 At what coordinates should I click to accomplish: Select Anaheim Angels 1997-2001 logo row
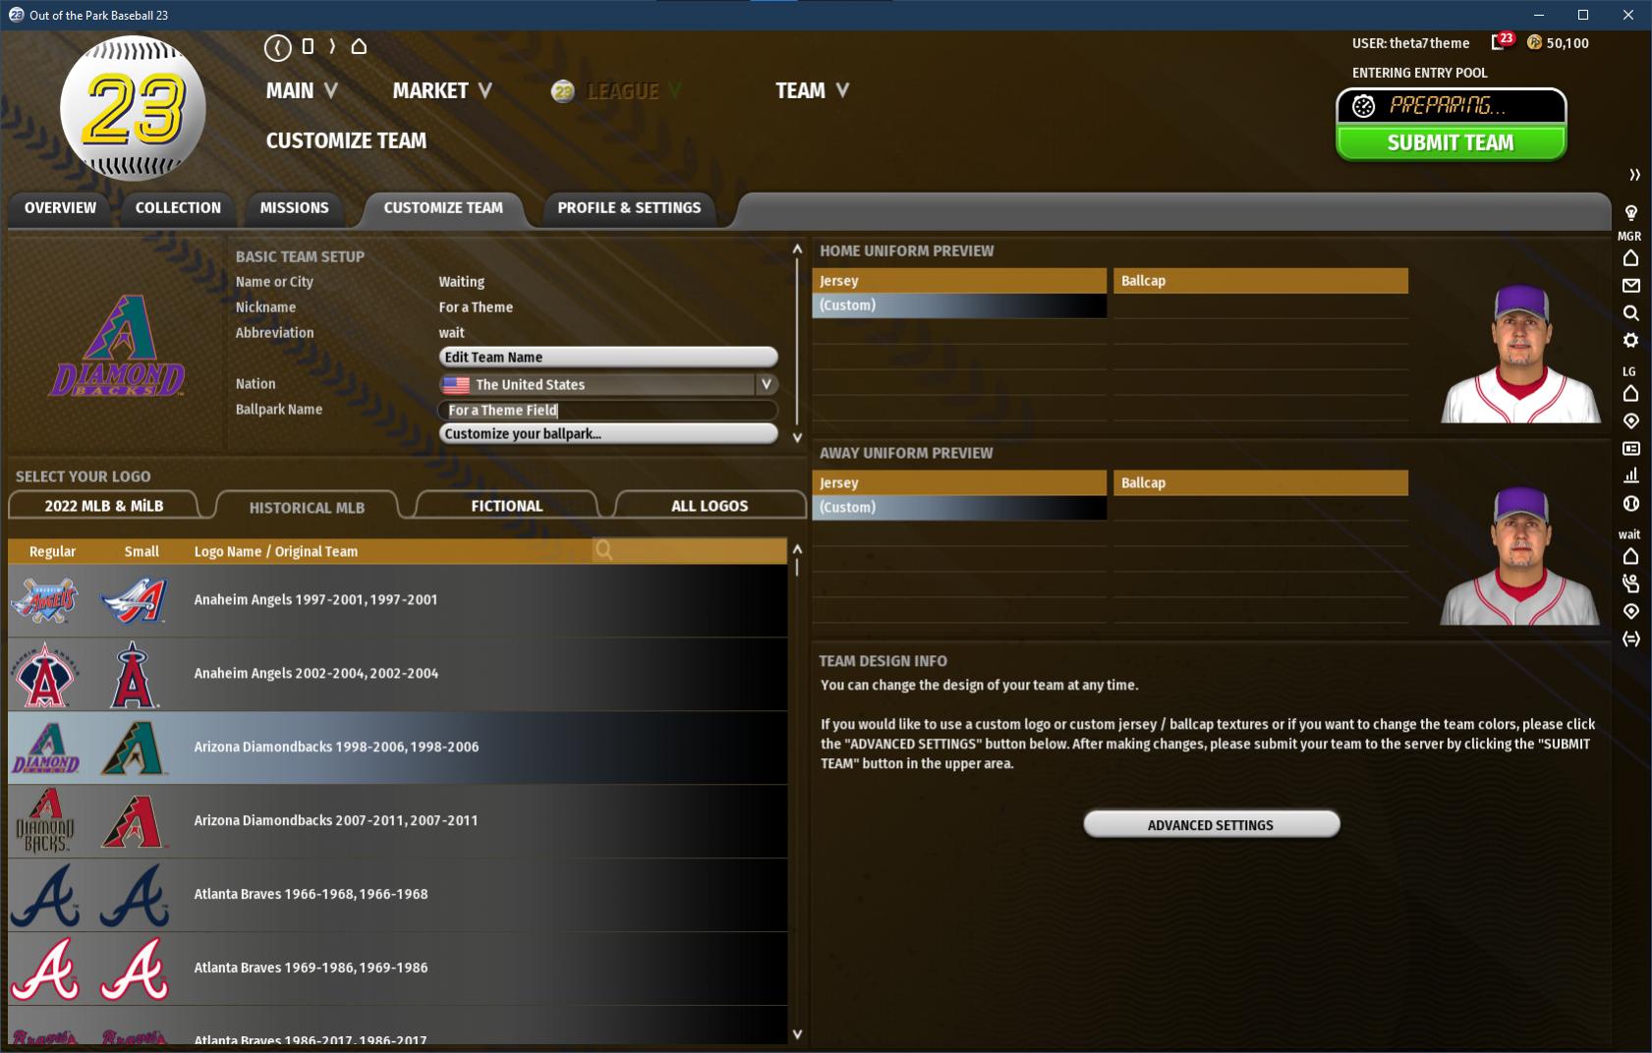coord(397,600)
